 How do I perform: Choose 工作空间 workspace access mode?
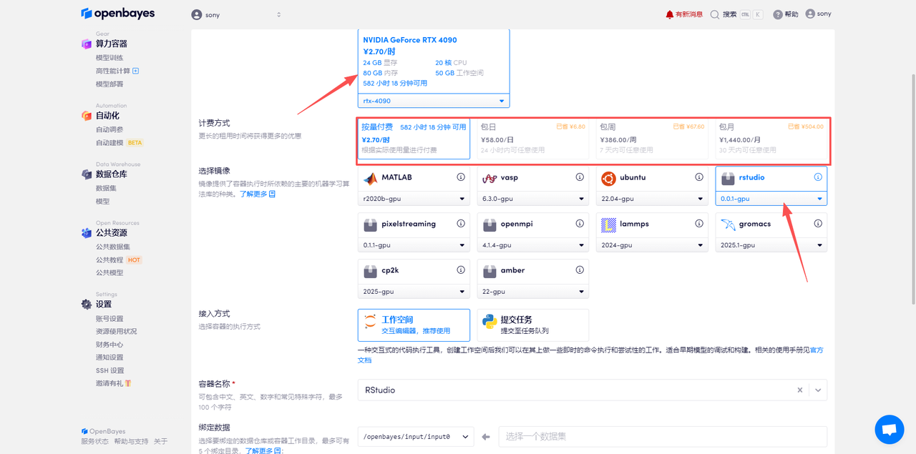(x=414, y=325)
